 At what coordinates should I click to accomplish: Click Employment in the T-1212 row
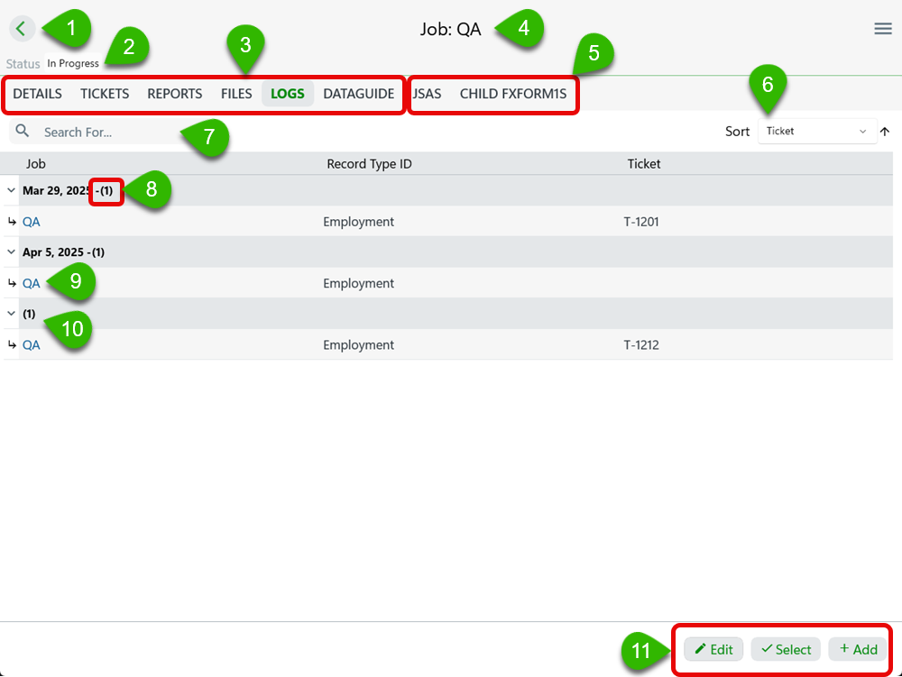358,345
